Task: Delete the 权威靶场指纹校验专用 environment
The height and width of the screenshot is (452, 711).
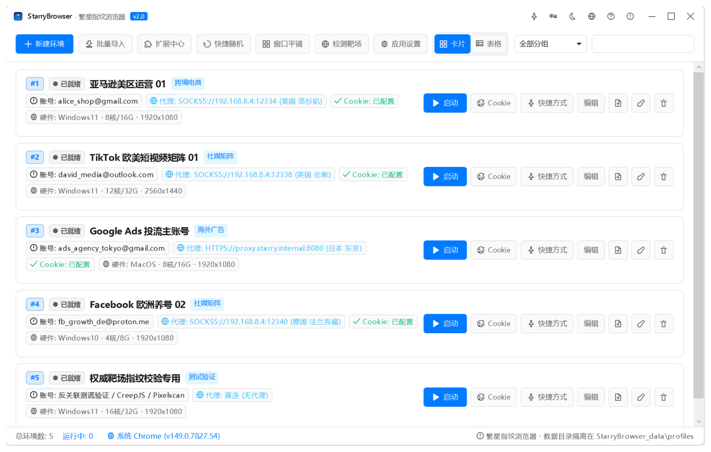Action: pos(664,397)
